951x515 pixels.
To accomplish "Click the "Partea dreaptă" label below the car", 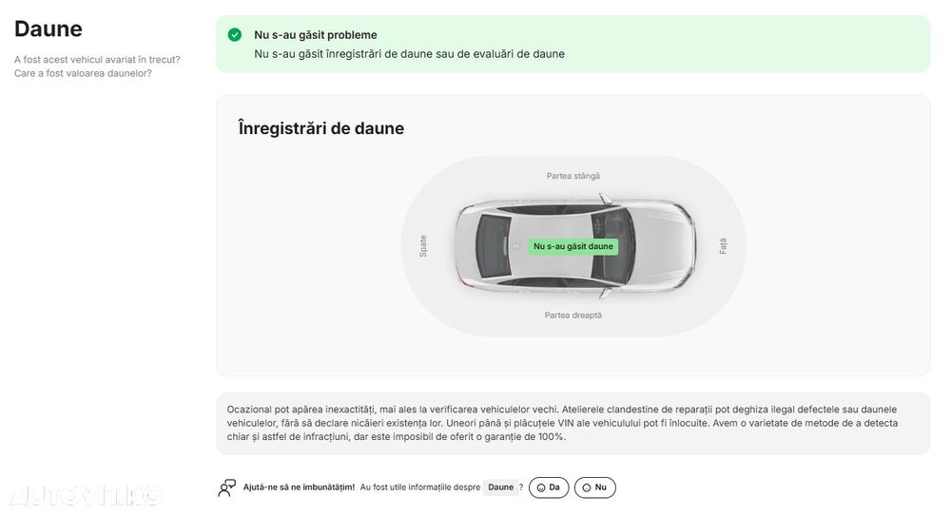I will point(573,315).
